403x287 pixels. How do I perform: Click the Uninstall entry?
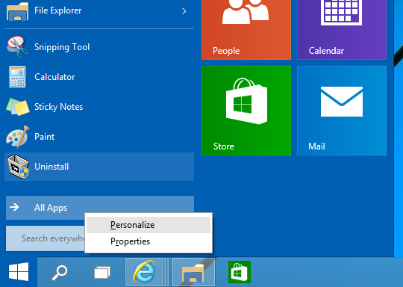coord(99,167)
